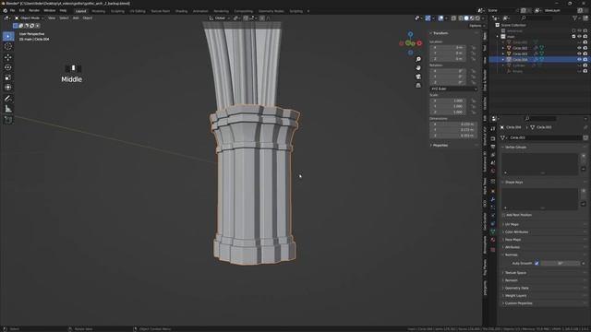Click the Blender logo menu icon

(x=5, y=10)
